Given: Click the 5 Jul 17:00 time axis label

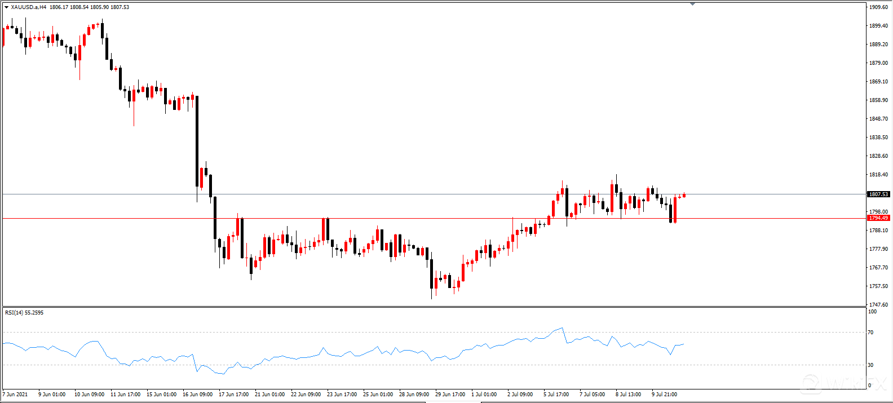Looking at the screenshot, I should (556, 395).
